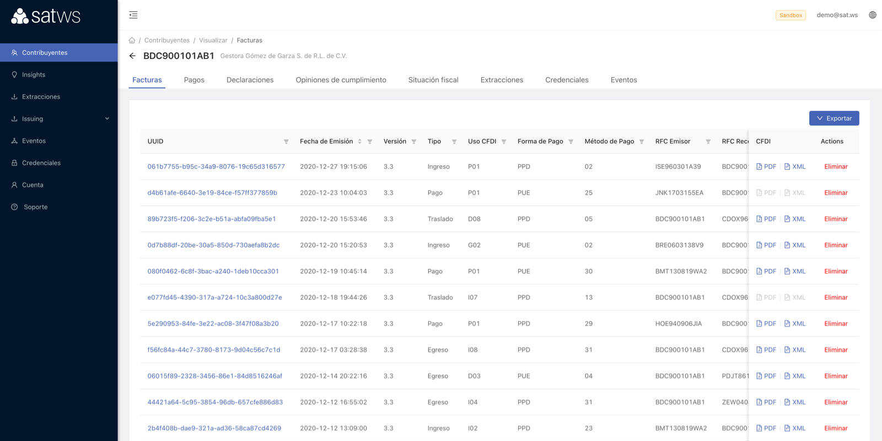Open the Exportar dropdown button
This screenshot has height=441, width=882.
coord(833,118)
